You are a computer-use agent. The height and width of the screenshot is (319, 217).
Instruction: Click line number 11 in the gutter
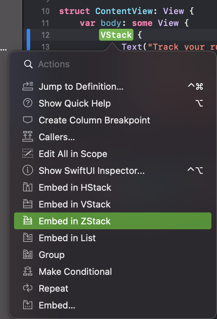45,23
